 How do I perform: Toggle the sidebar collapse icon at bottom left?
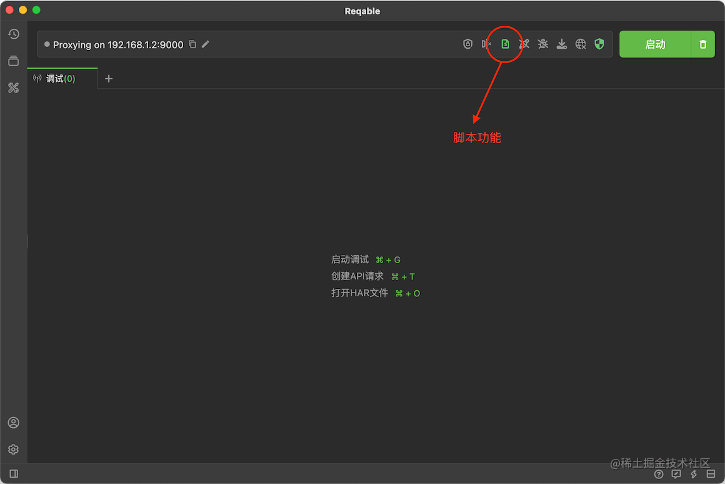click(x=14, y=473)
